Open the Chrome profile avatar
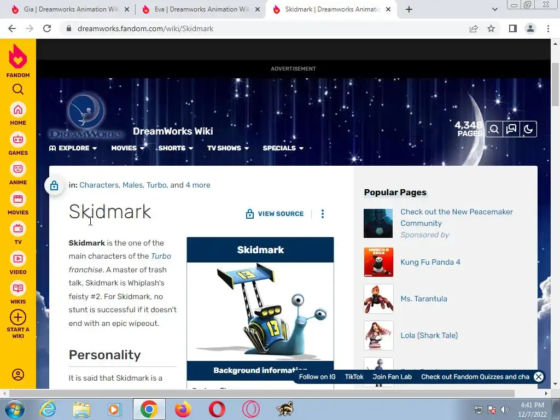Image resolution: width=560 pixels, height=420 pixels. [x=530, y=28]
